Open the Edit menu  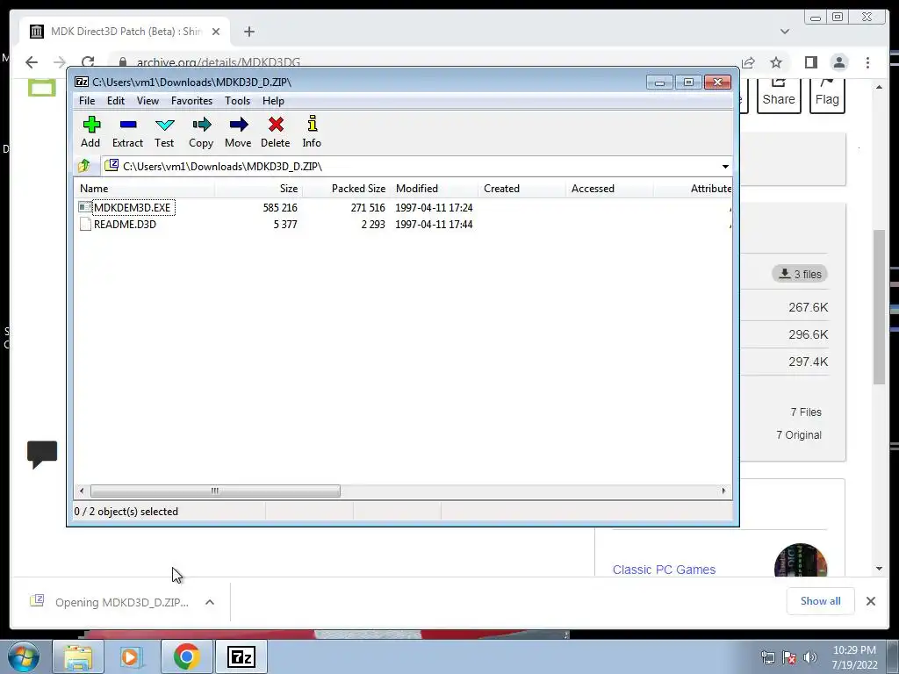(x=116, y=101)
